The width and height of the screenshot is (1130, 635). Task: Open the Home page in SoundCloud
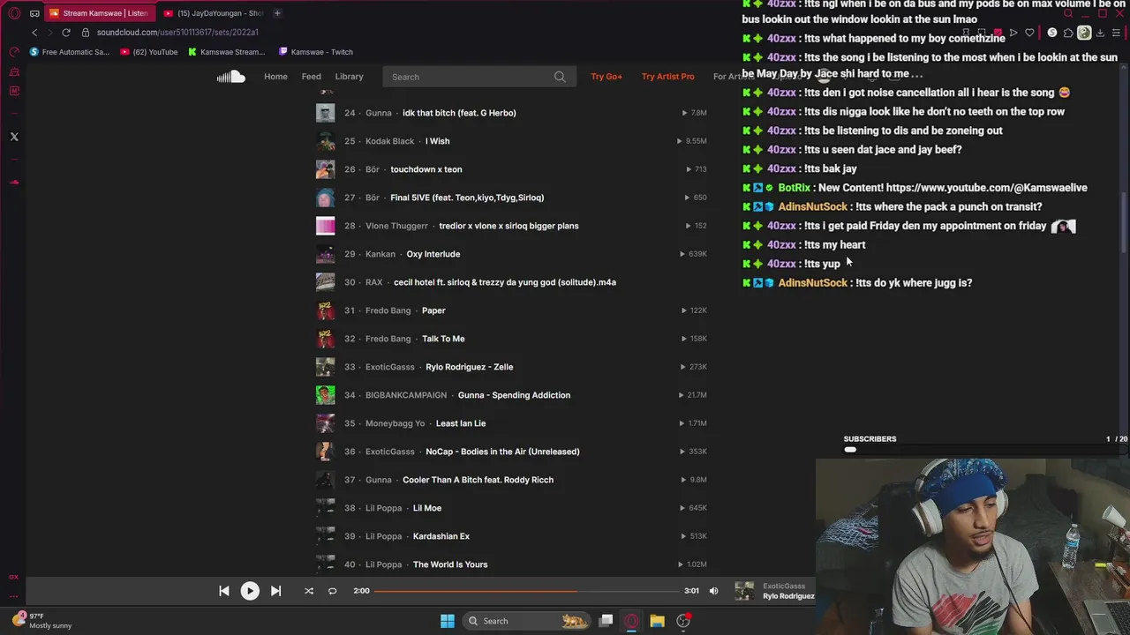[275, 77]
